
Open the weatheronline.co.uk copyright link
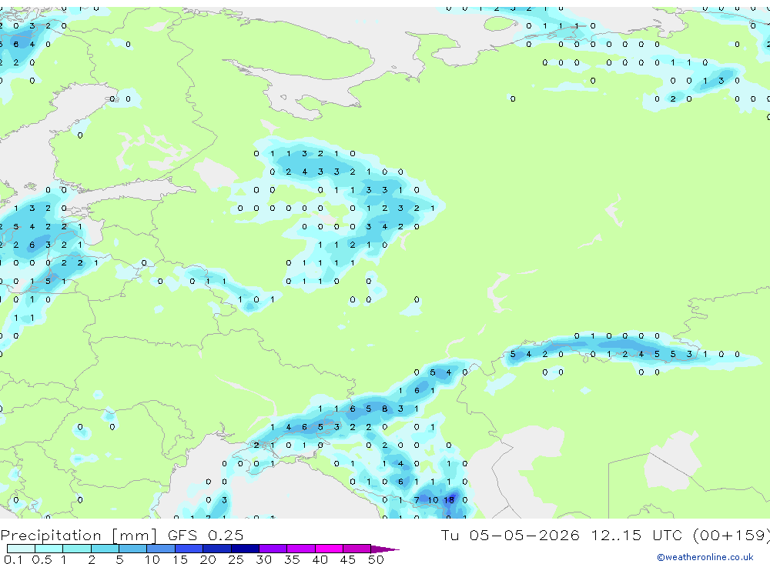click(705, 557)
